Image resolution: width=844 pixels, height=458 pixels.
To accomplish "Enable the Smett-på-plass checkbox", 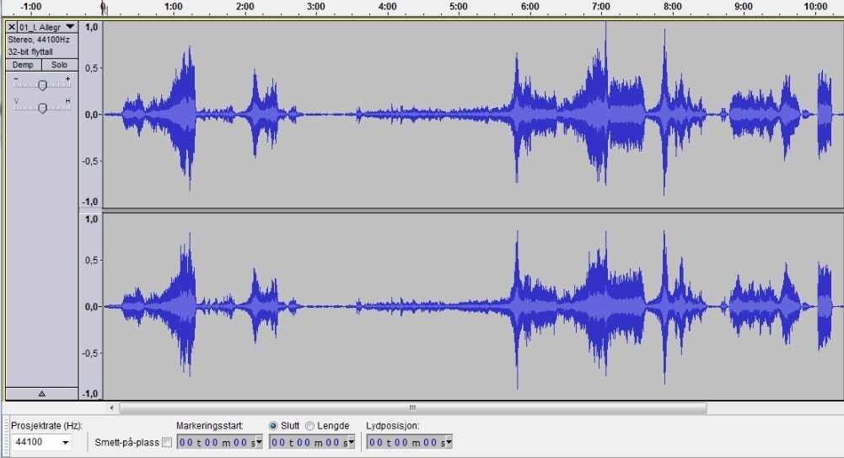I will pyautogui.click(x=167, y=442).
